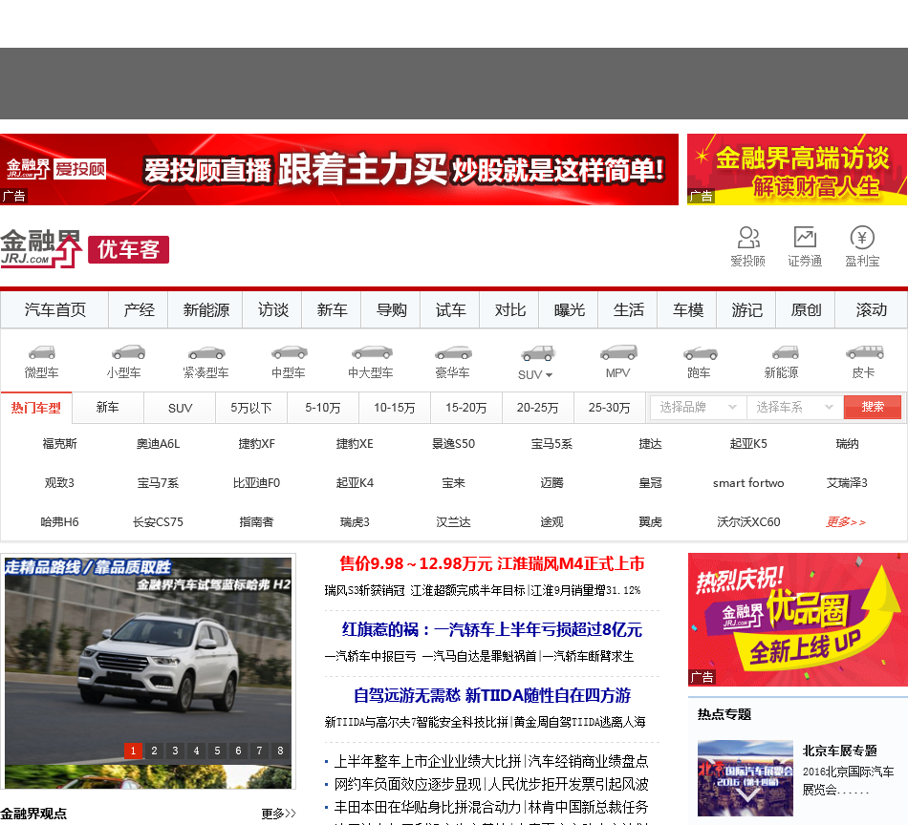Switch to the 5万以下 price tab

click(x=251, y=408)
